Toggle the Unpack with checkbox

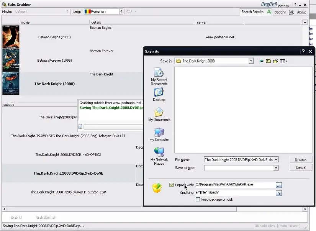pos(171,185)
